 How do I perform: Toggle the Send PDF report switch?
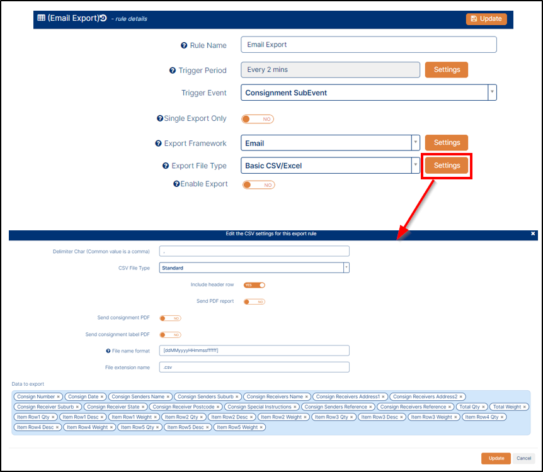click(x=254, y=301)
